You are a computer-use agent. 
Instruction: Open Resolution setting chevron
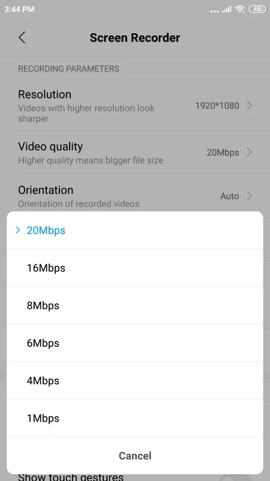(x=250, y=106)
